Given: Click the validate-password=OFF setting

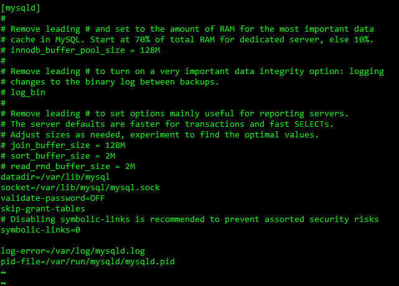Looking at the screenshot, I should (x=53, y=198).
